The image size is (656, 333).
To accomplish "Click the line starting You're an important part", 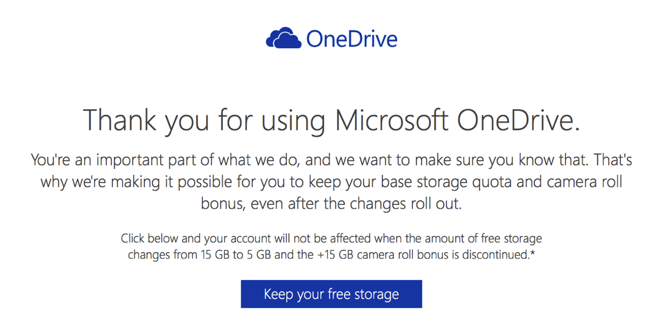I will pos(331,160).
